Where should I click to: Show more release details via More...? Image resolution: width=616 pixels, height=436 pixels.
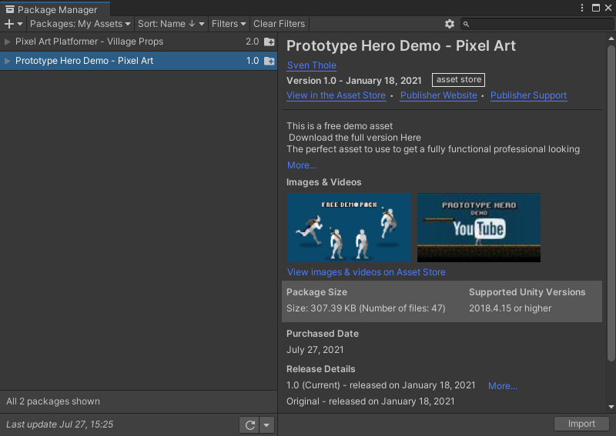pyautogui.click(x=503, y=386)
